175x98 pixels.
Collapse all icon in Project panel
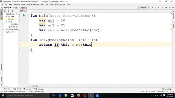click(x=8, y=11)
